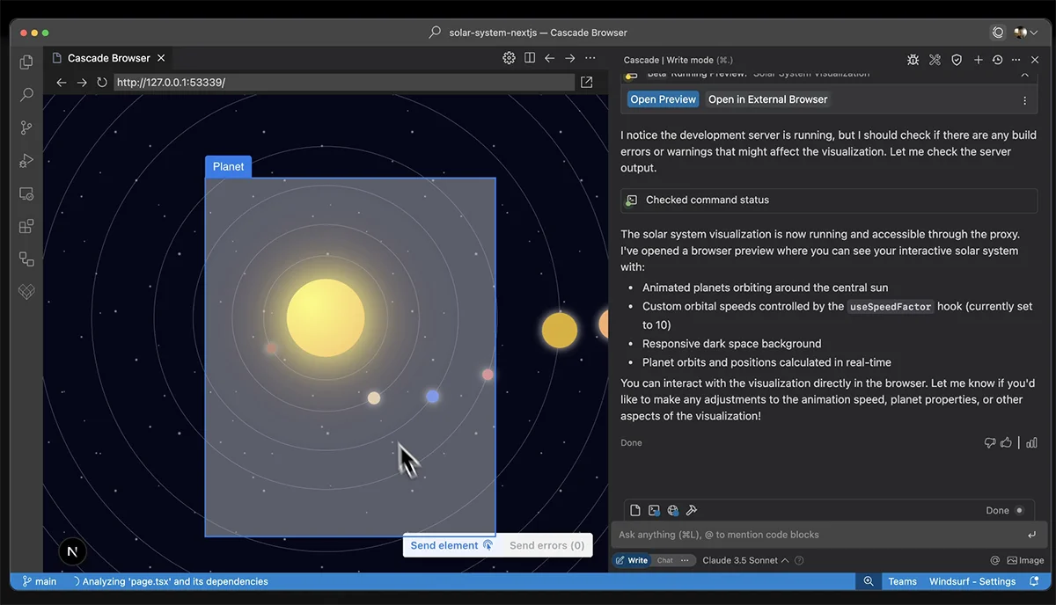Viewport: 1056px width, 605px height.
Task: Open the preview card kebab menu
Action: click(x=1024, y=100)
